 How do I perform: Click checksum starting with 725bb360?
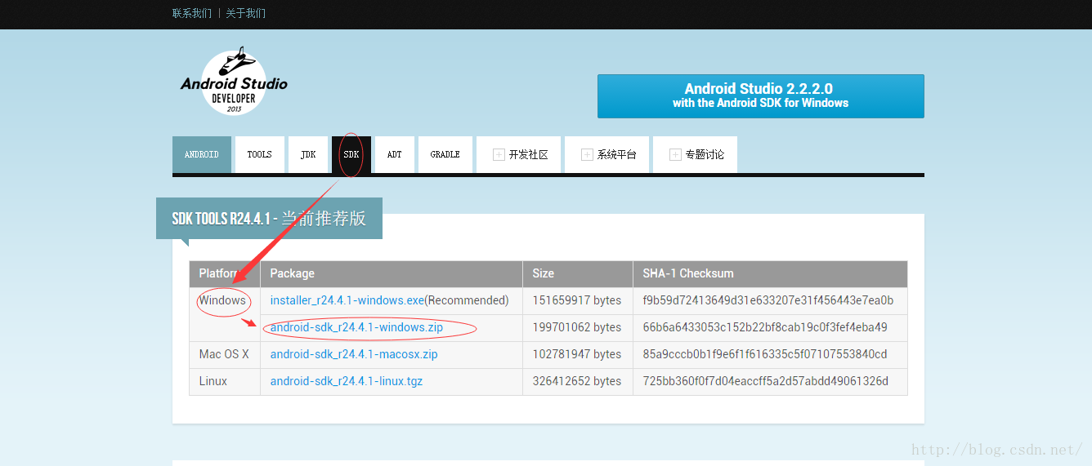[x=770, y=381]
